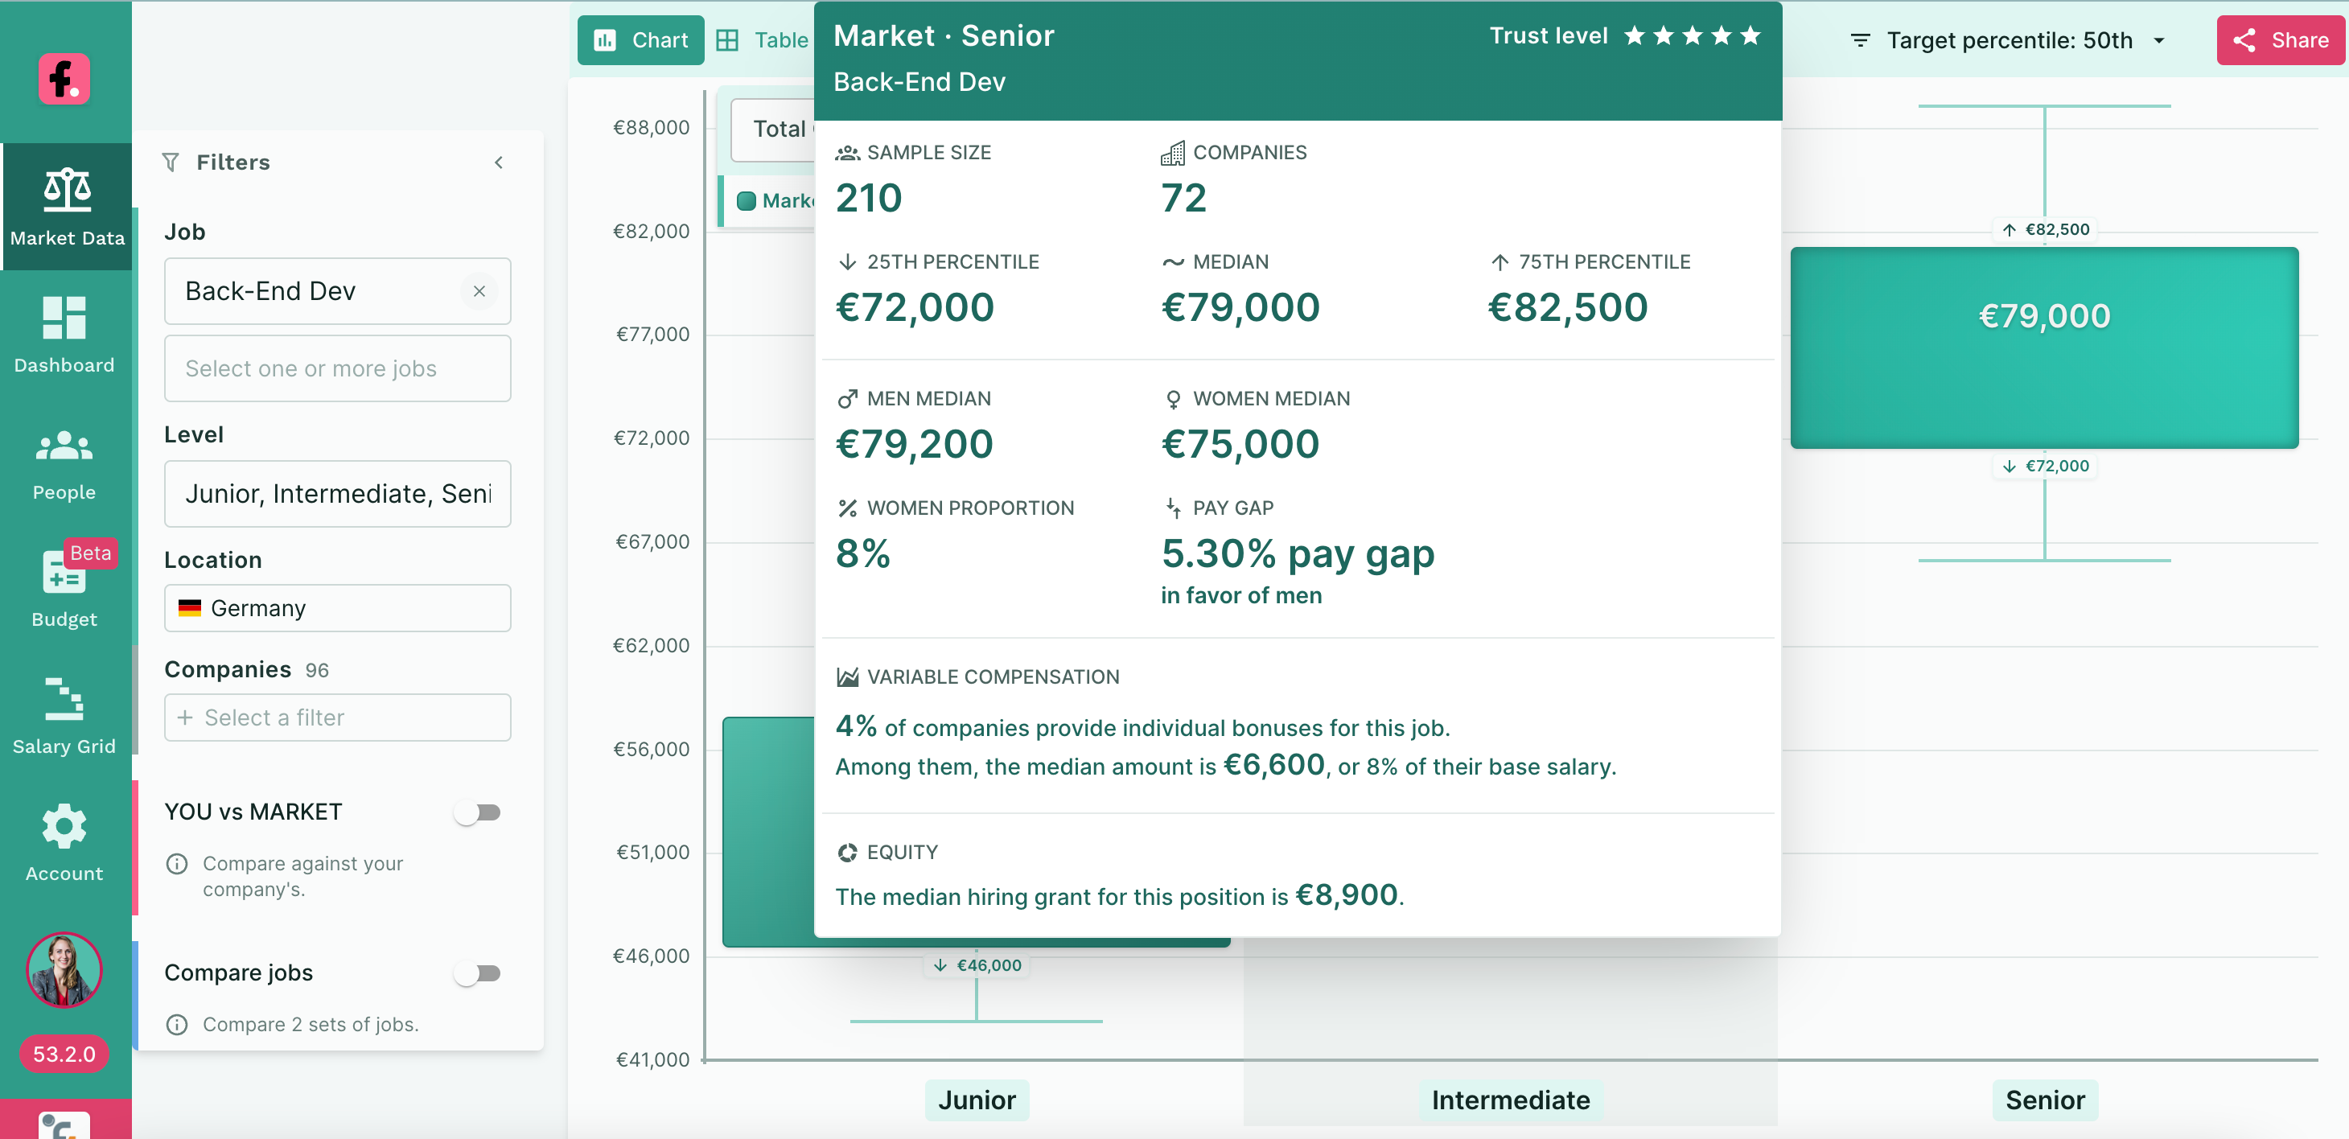Add a Companies filter
The height and width of the screenshot is (1139, 2349).
pyautogui.click(x=337, y=718)
